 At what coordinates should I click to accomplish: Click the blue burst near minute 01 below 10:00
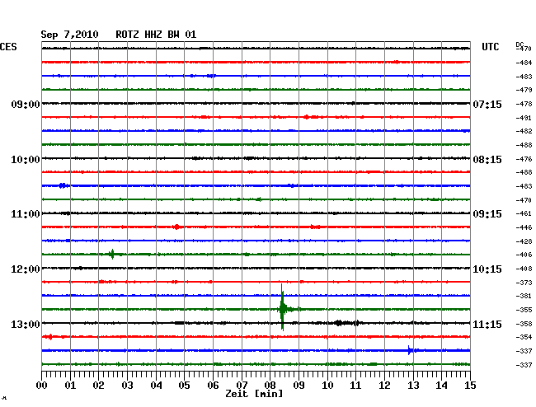point(63,185)
